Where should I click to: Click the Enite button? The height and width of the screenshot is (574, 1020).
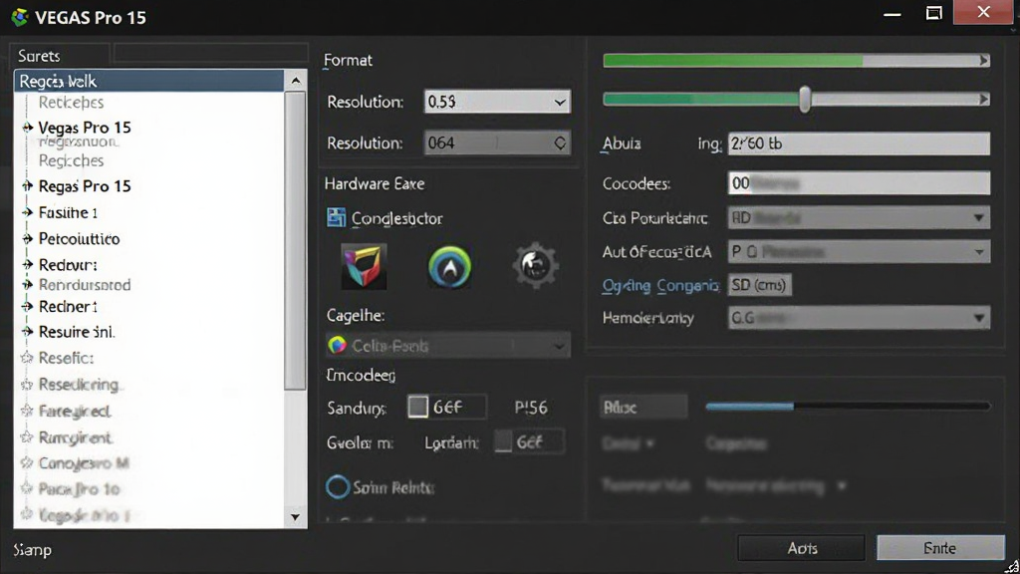point(940,548)
